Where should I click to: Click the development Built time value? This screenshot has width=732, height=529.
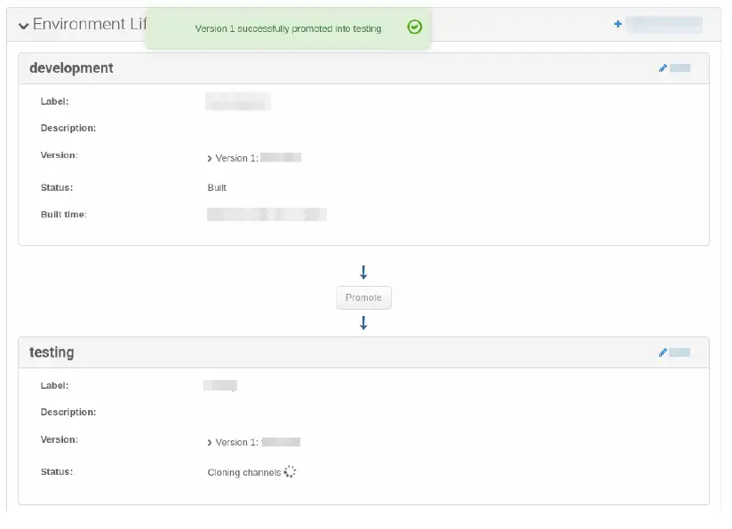pyautogui.click(x=267, y=214)
